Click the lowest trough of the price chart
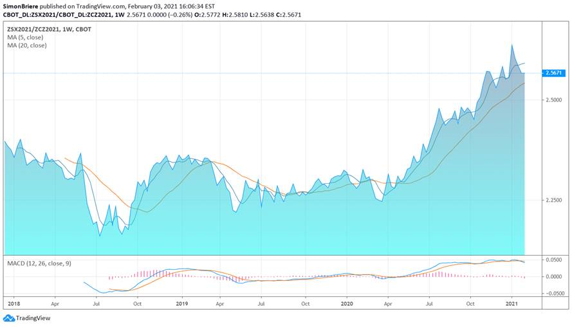 (100, 236)
